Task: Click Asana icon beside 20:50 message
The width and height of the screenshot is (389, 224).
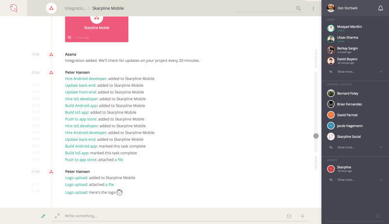Action: click(51, 73)
